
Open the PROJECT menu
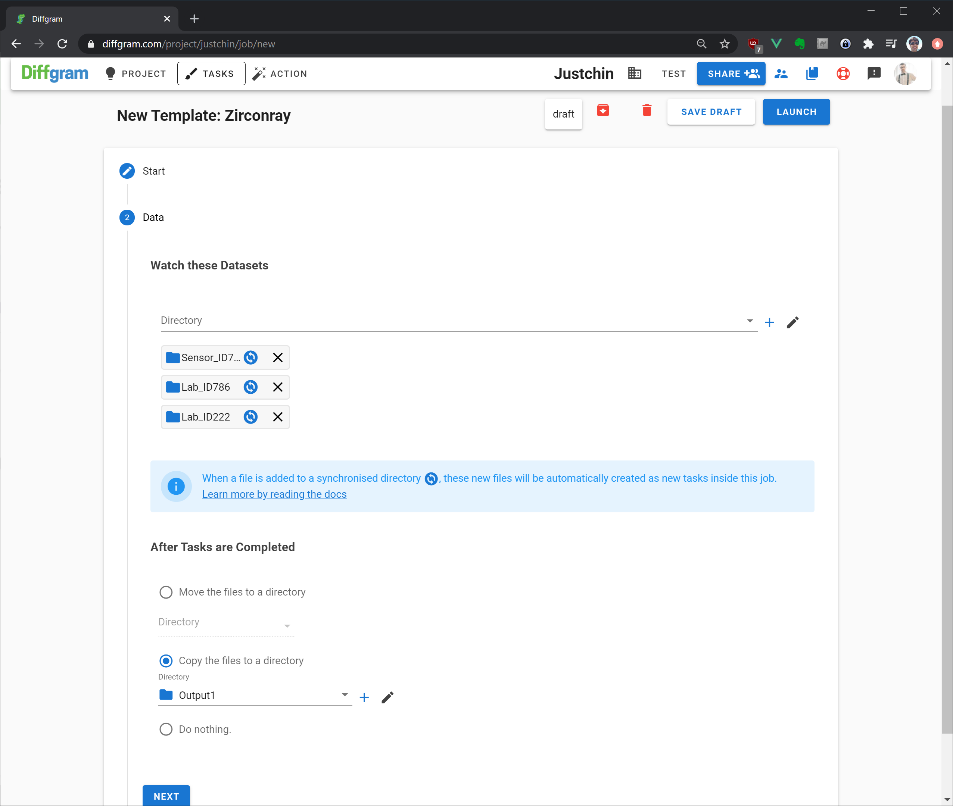click(x=136, y=74)
